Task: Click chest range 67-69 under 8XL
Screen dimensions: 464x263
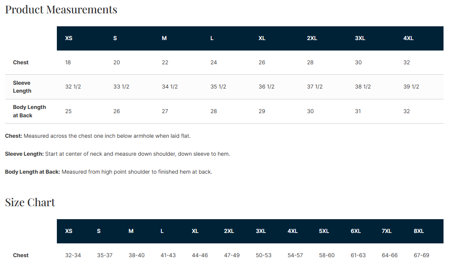Action: pos(421,255)
